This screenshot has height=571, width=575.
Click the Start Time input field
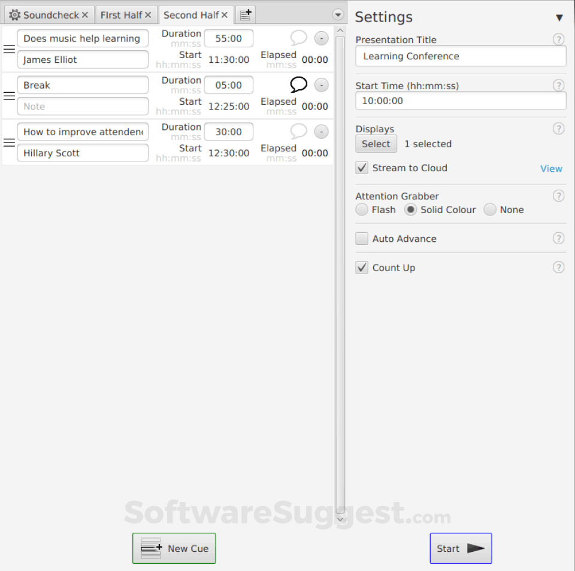461,101
